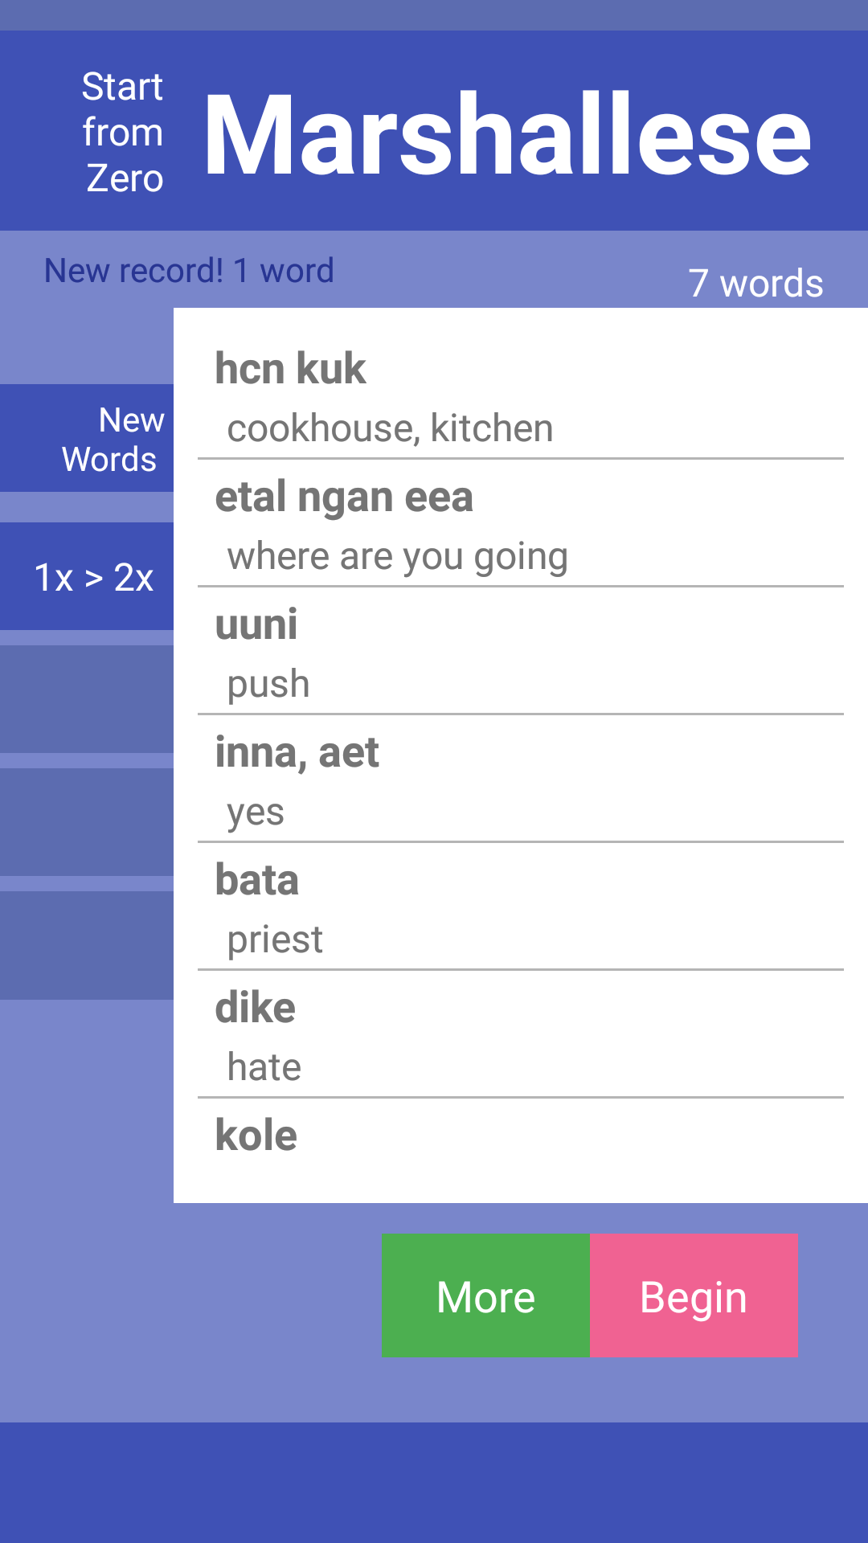Click the translation hate under dike

click(x=264, y=1066)
